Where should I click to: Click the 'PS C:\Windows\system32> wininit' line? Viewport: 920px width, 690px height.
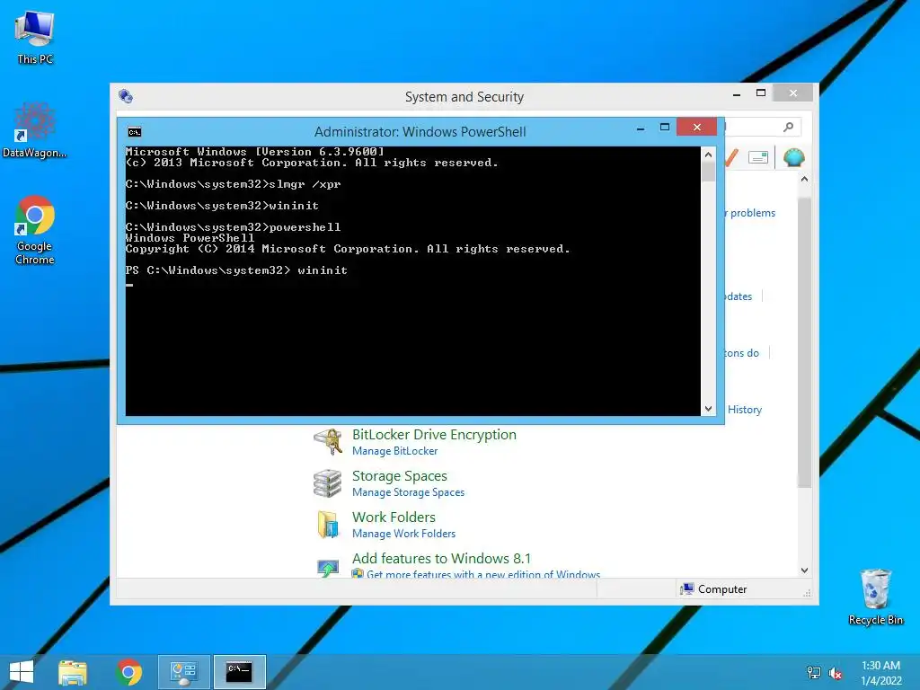tap(236, 270)
